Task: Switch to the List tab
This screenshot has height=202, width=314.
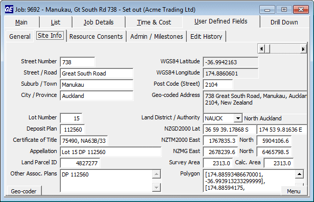Action: point(56,22)
